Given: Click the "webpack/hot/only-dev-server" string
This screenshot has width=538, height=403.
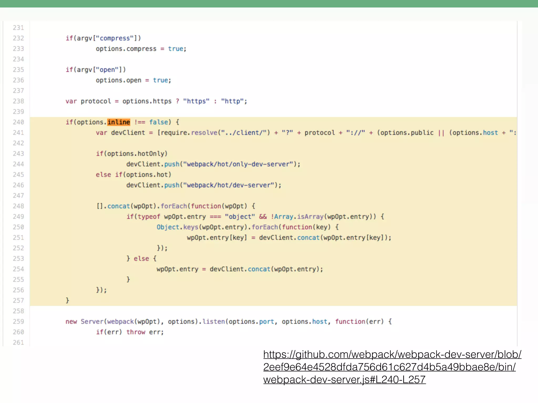Looking at the screenshot, I should click(238, 164).
